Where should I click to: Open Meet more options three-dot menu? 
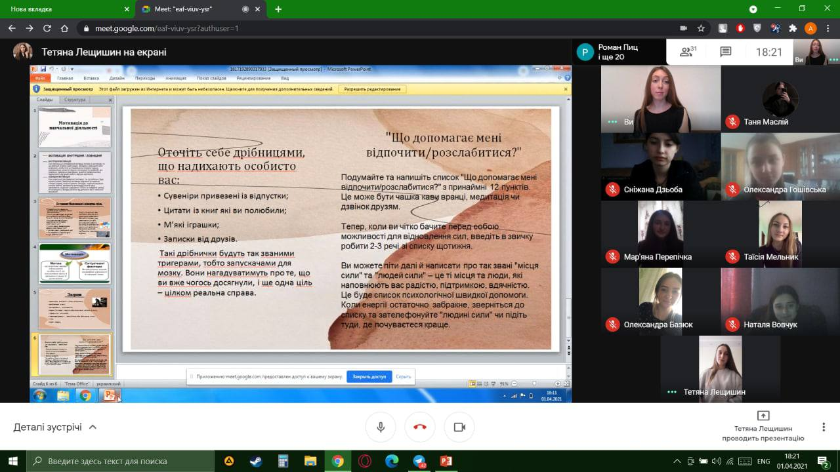pyautogui.click(x=823, y=427)
